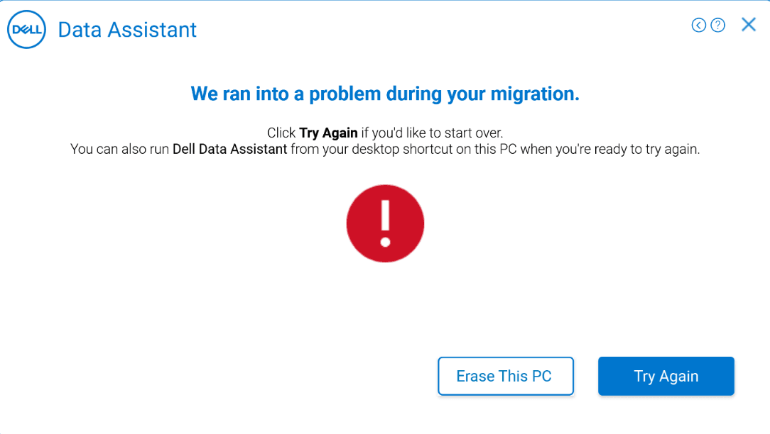Open help via the question mark icon

click(x=718, y=26)
